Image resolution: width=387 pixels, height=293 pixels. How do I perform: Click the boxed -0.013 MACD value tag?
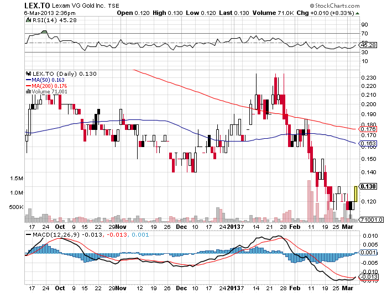point(369,277)
